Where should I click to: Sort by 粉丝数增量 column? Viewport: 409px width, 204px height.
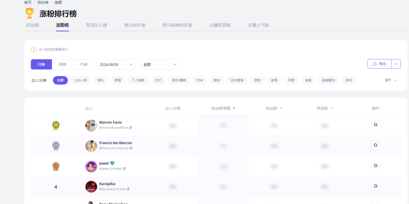click(x=223, y=108)
